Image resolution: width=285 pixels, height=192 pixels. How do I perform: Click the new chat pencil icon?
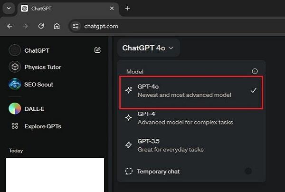[x=98, y=50]
